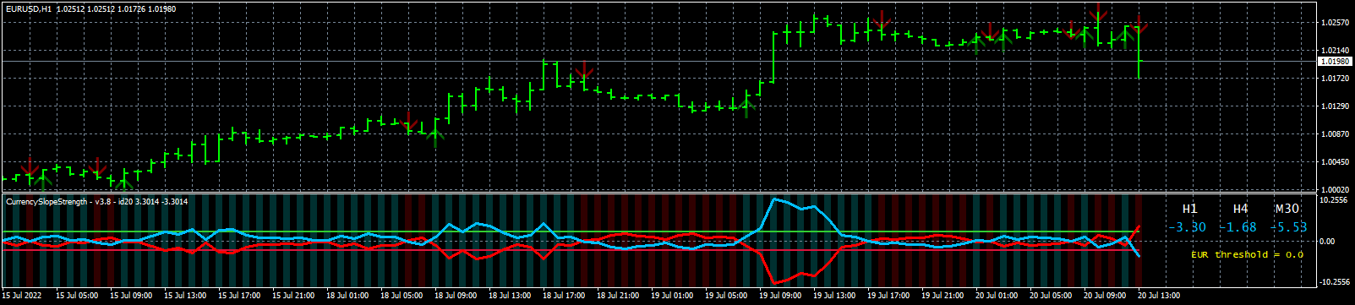
Task: Click the EUR threshold = 0.0 text
Action: pos(1247,254)
